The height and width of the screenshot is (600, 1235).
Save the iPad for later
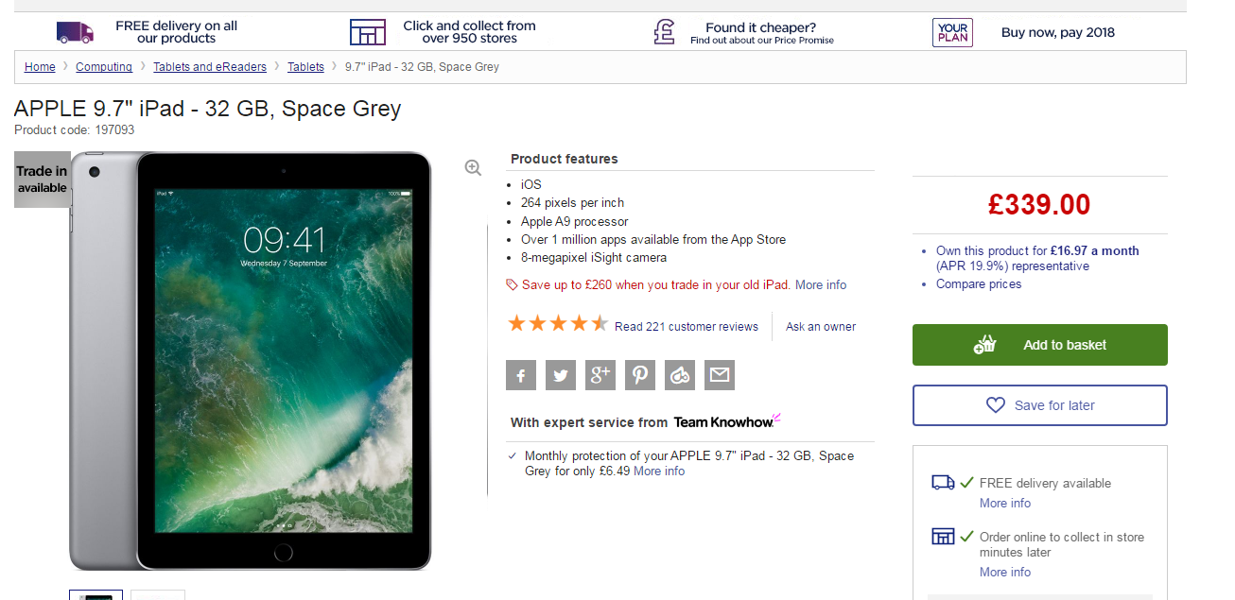coord(1039,405)
